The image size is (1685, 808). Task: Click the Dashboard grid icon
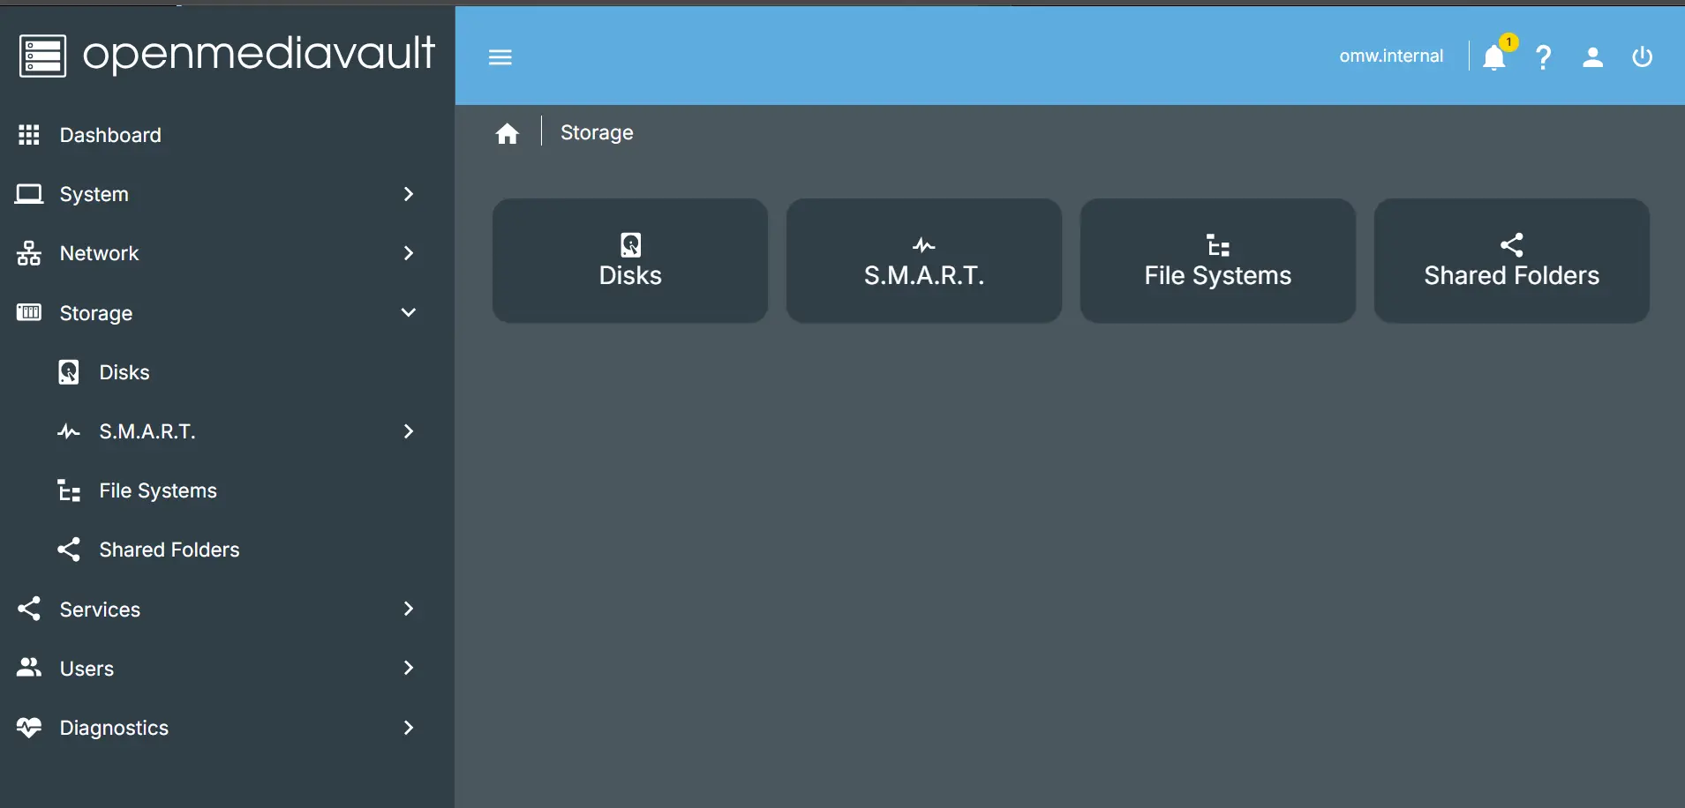[x=29, y=135]
